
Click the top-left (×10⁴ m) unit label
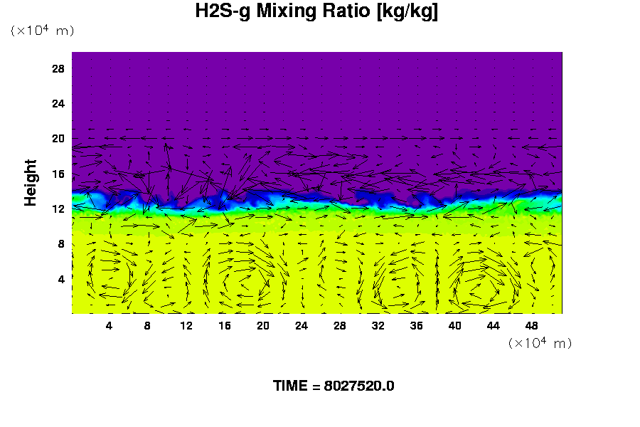(42, 31)
